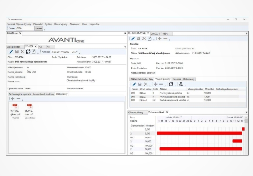Viewport: 253px width, 176px height.
Task: Open the Nastavení menu
Action: click(74, 24)
